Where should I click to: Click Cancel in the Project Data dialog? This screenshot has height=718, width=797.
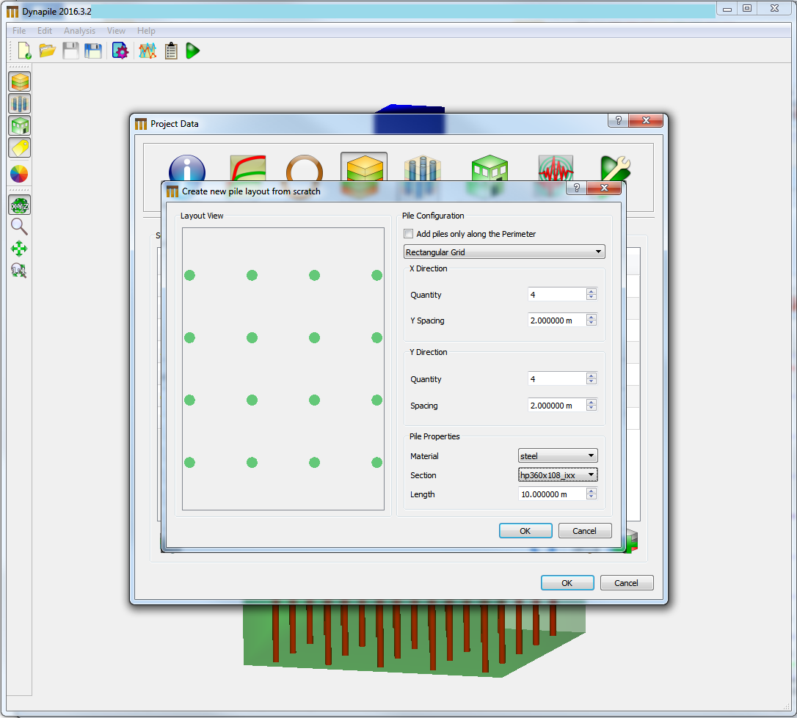click(626, 583)
